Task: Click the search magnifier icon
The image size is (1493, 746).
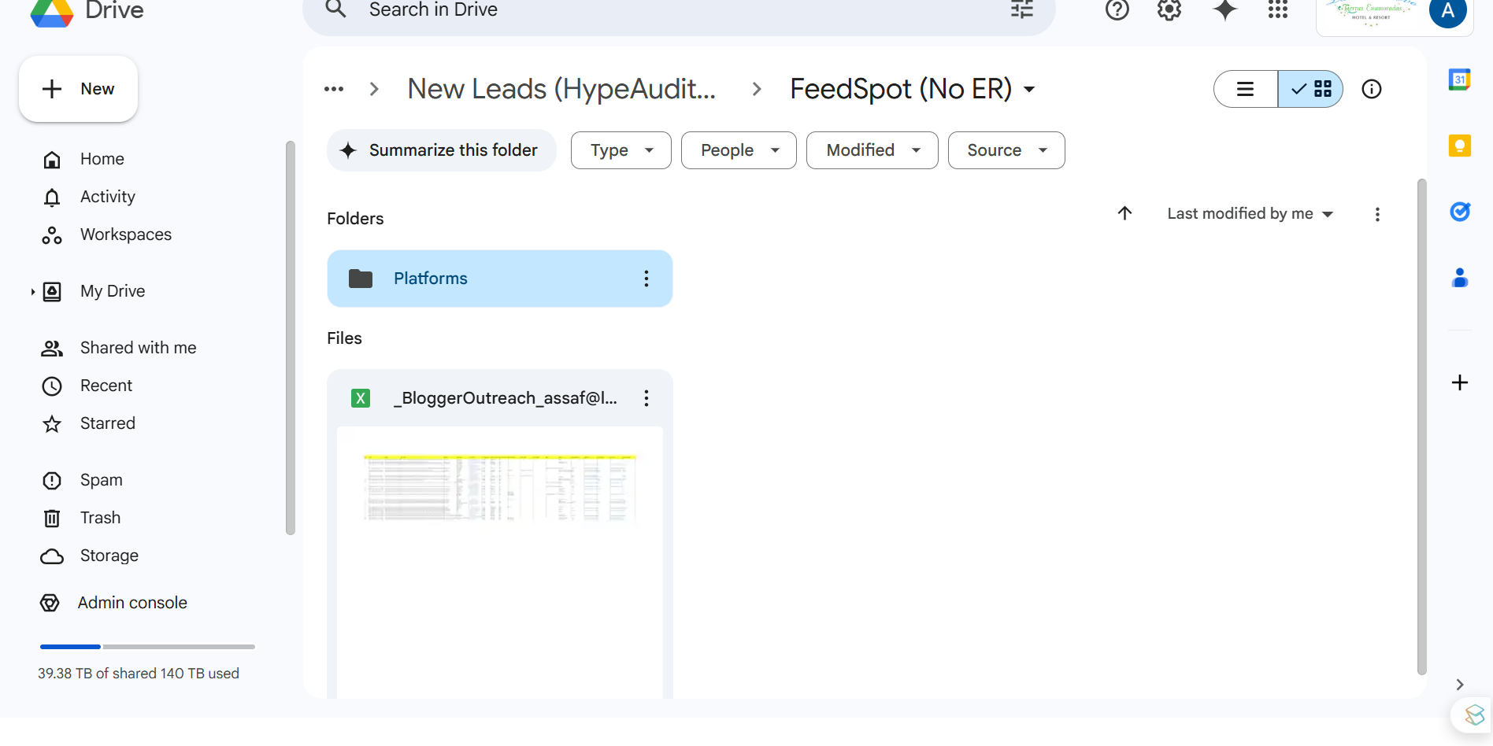Action: (x=336, y=9)
